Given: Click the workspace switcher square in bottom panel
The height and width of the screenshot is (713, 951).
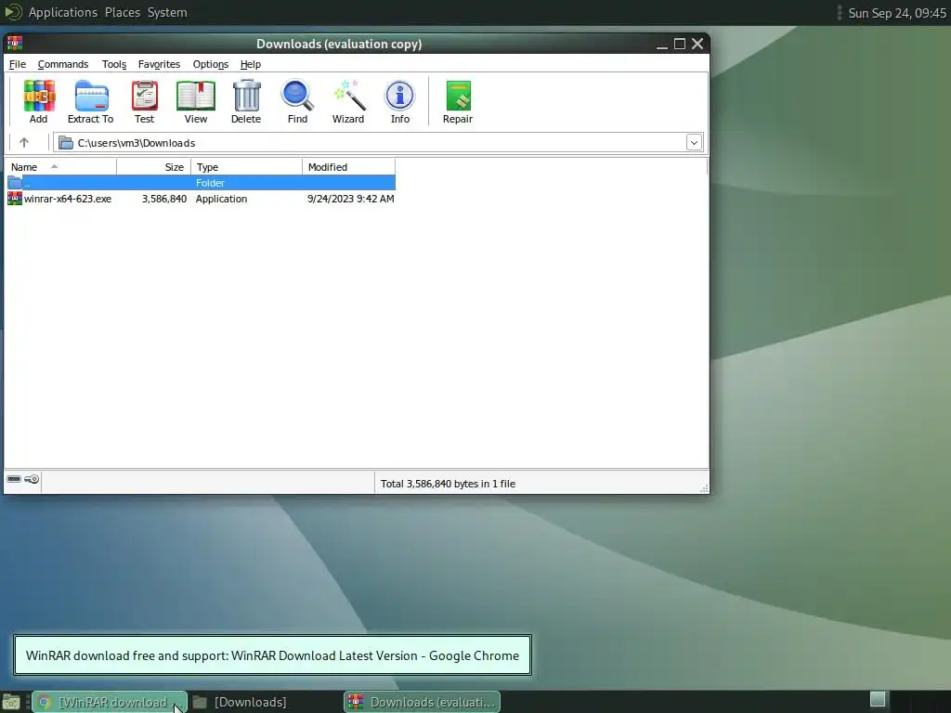Looking at the screenshot, I should click(x=878, y=699).
